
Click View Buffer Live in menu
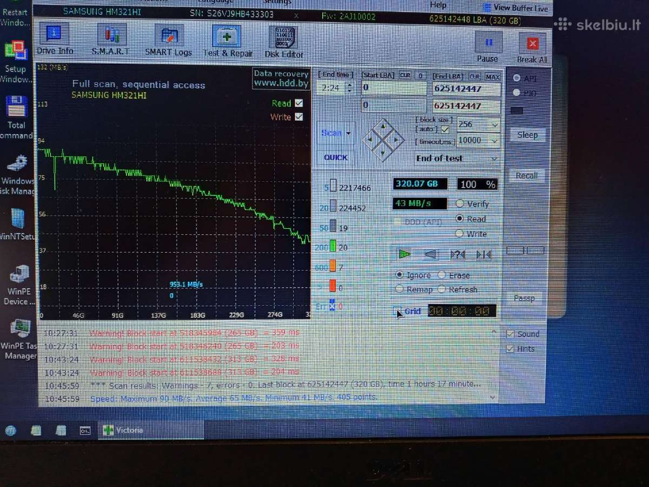515,8
